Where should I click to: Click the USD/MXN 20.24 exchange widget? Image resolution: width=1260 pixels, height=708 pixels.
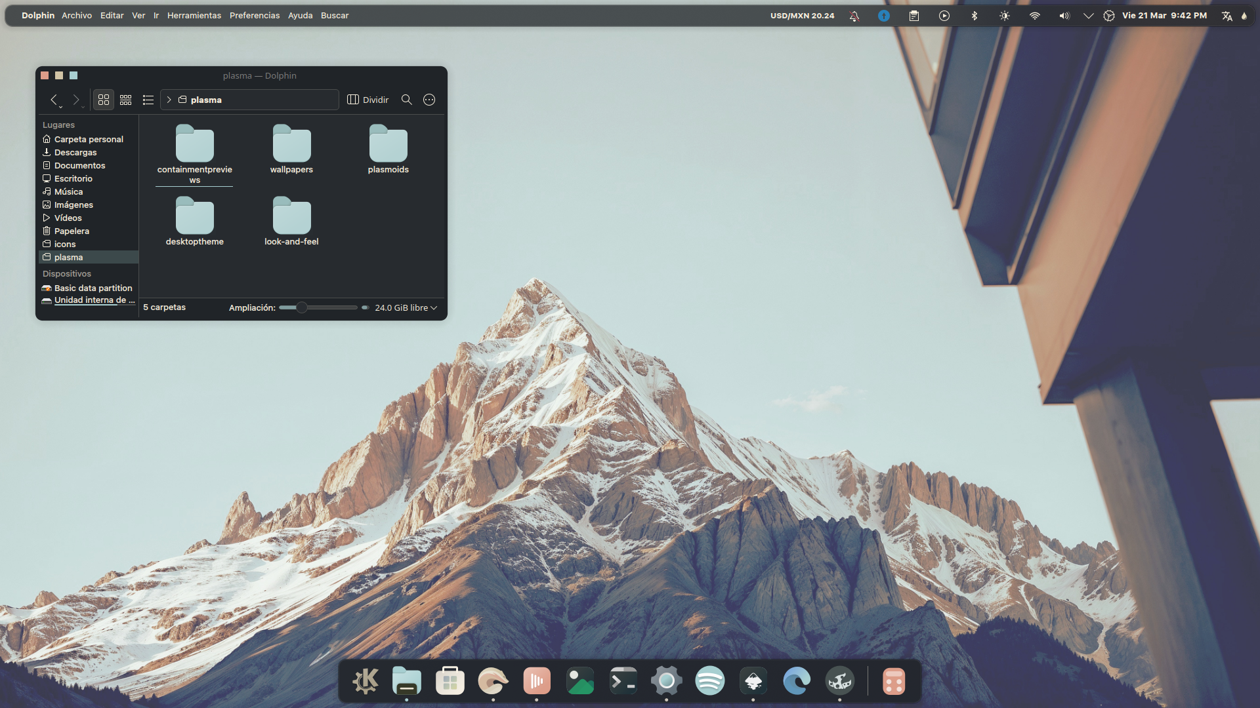click(802, 15)
